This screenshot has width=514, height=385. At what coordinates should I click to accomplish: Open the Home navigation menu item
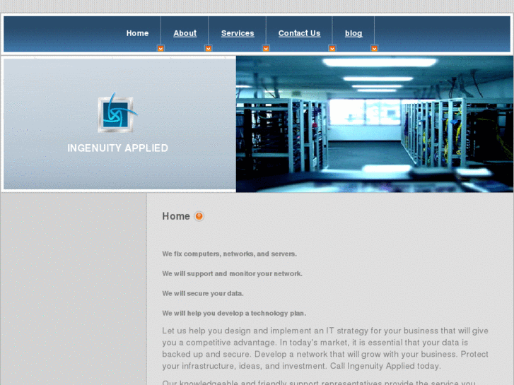137,33
